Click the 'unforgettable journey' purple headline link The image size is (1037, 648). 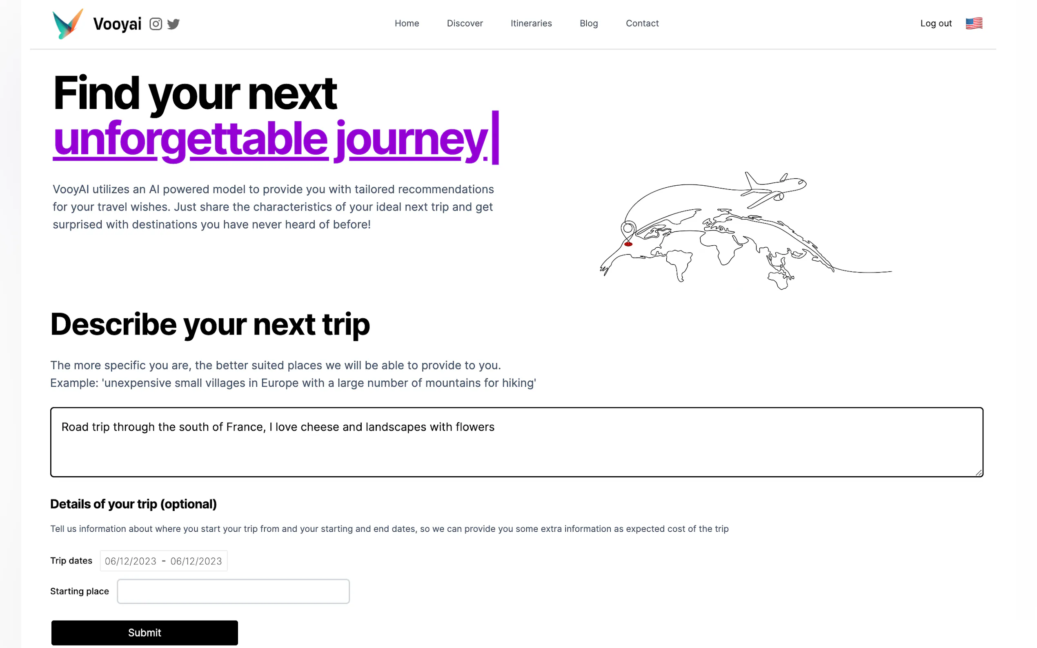[270, 139]
